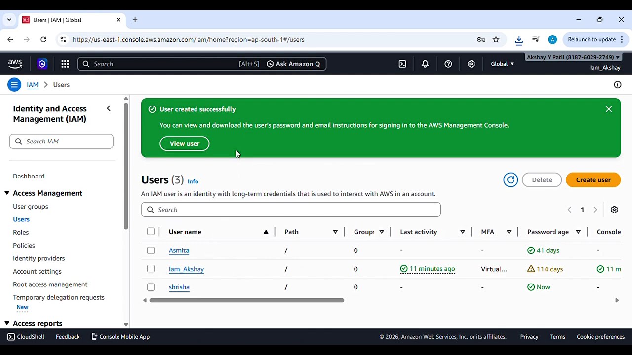Open the settings gear in AWS header
Image resolution: width=632 pixels, height=355 pixels.
click(472, 64)
